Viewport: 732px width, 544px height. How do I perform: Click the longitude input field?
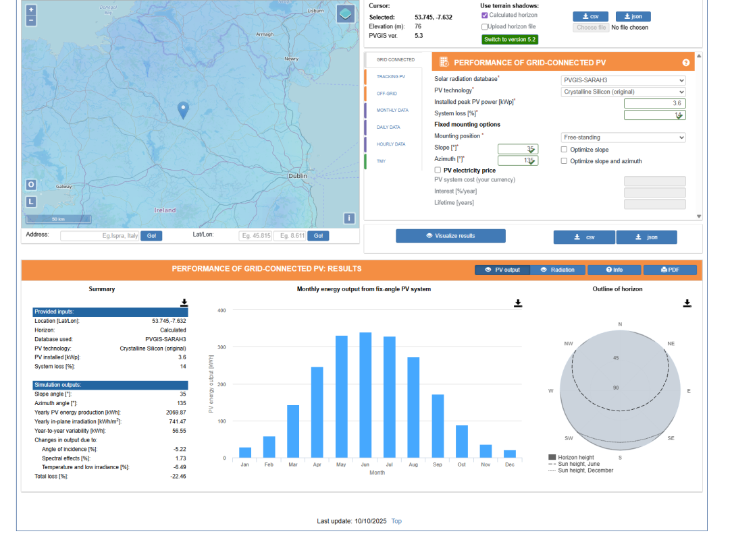(x=290, y=236)
